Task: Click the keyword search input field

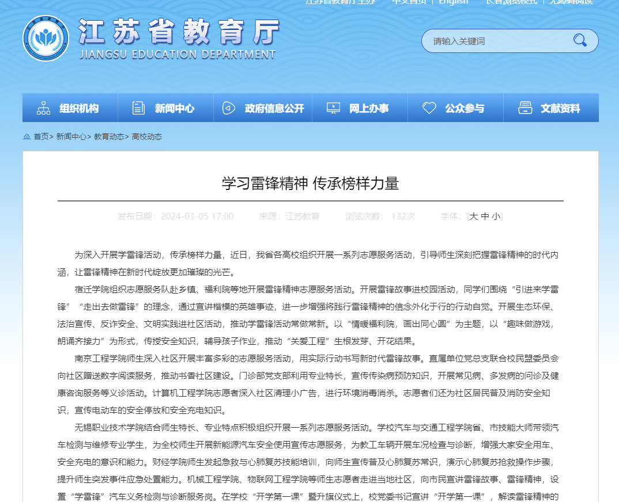Action: point(496,41)
